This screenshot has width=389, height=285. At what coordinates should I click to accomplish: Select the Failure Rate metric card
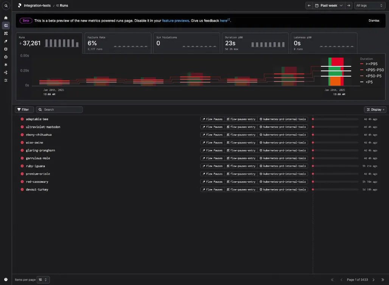pyautogui.click(x=118, y=43)
